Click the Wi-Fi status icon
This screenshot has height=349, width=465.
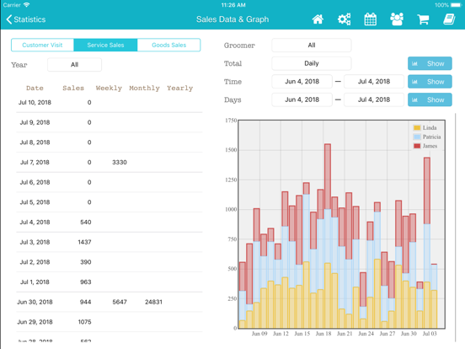point(27,5)
